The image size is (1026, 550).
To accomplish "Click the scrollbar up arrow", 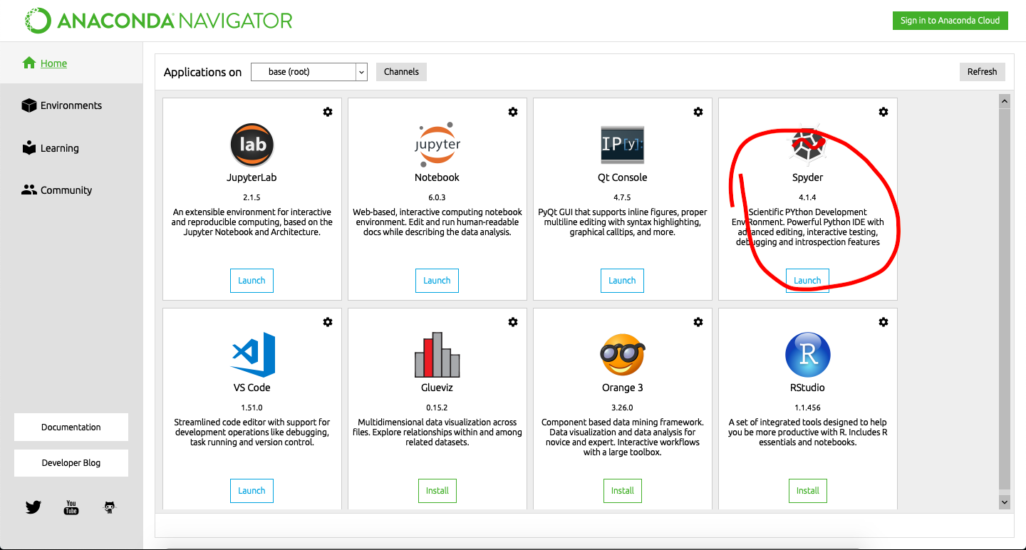I will pyautogui.click(x=1005, y=101).
